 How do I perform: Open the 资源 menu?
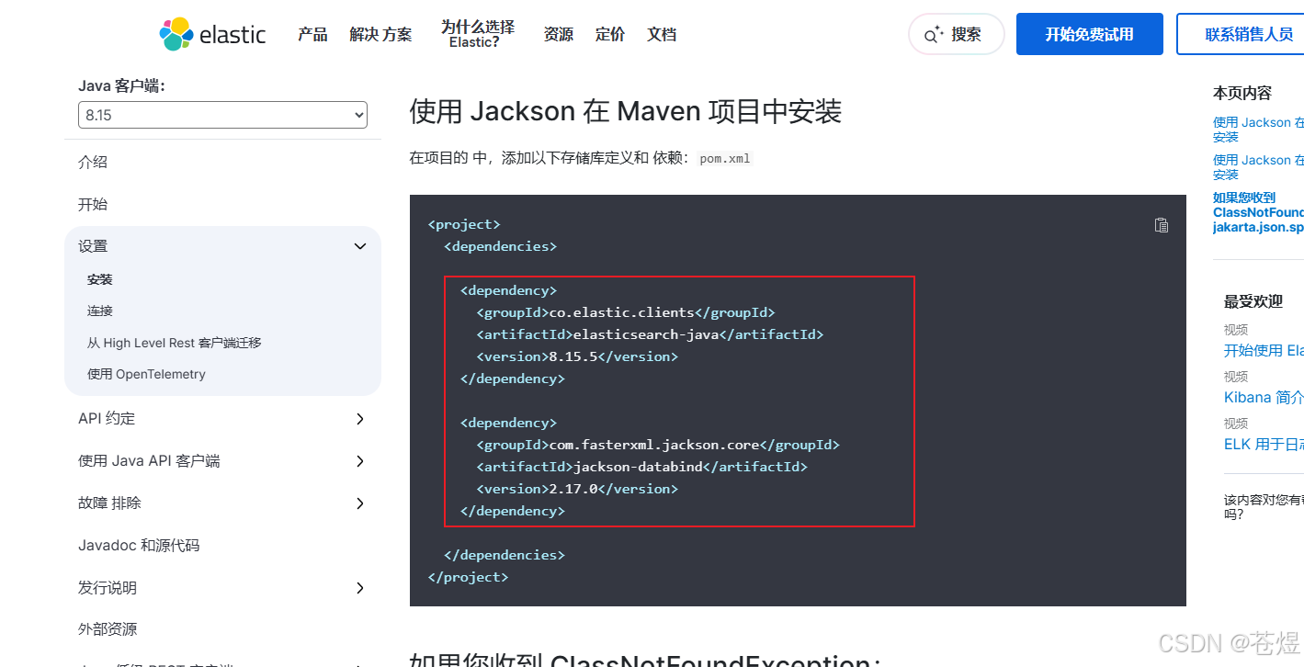point(558,34)
